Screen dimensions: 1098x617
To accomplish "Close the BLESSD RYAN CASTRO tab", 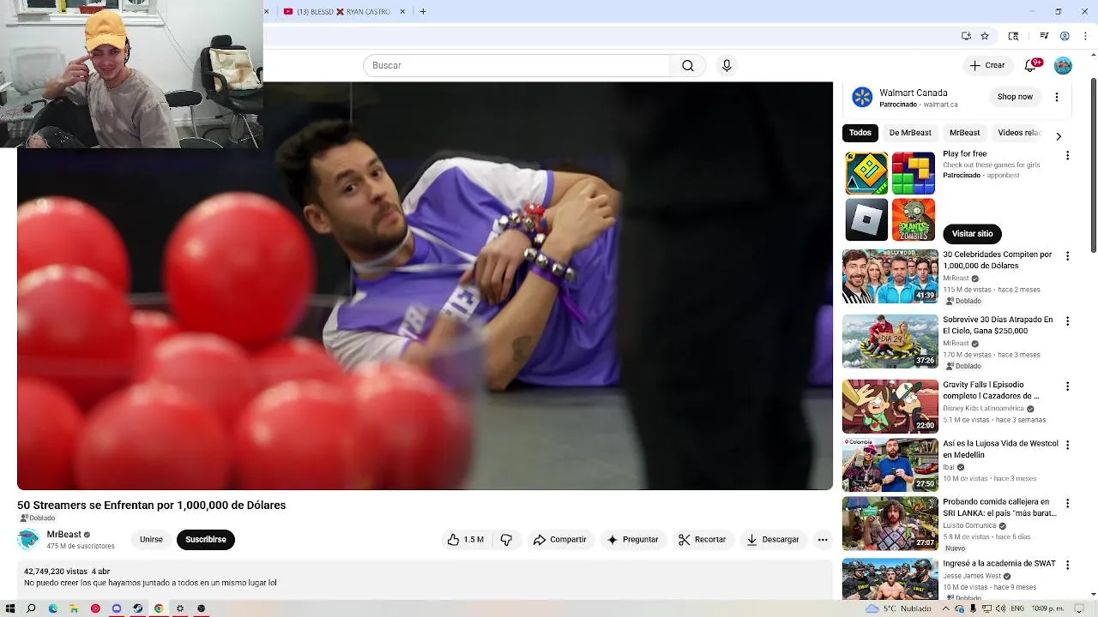I will click(404, 11).
